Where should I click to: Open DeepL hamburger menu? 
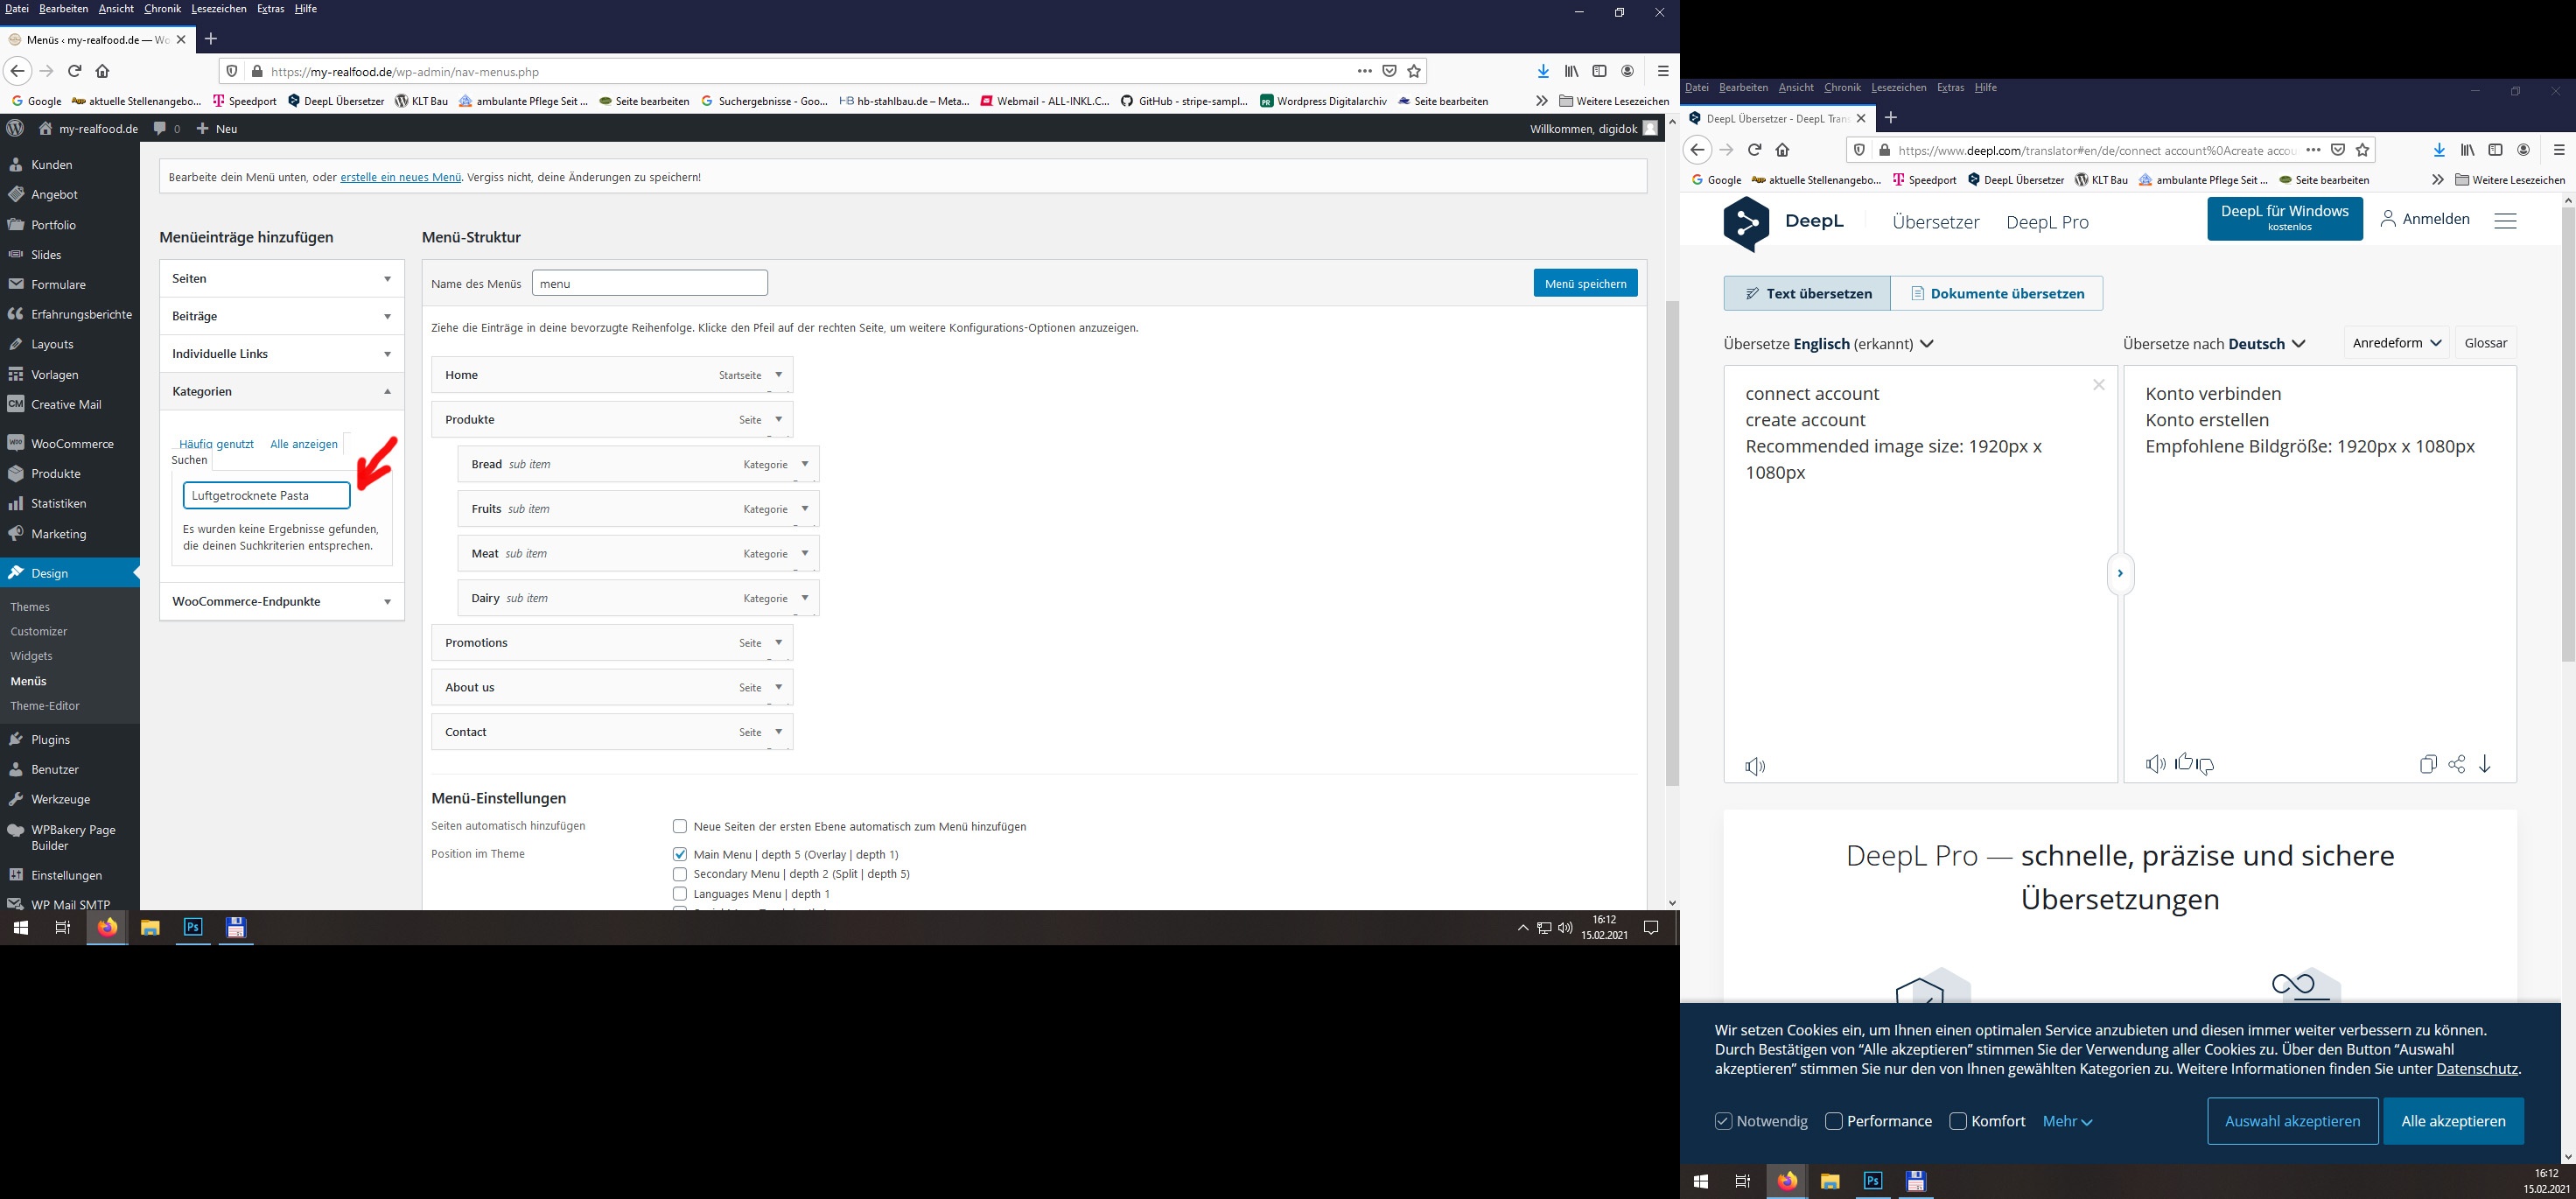pos(2505,220)
